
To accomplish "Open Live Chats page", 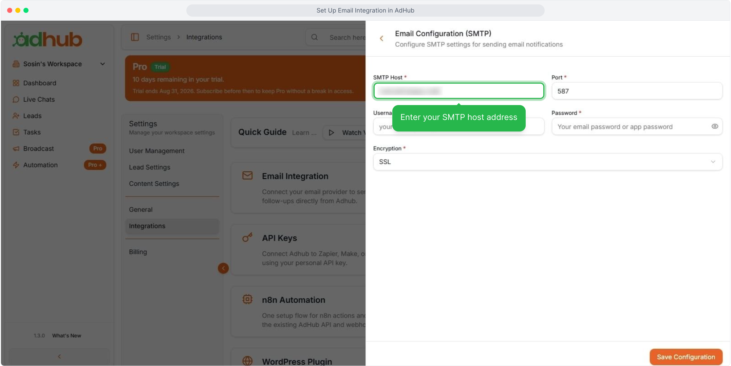I will point(39,99).
